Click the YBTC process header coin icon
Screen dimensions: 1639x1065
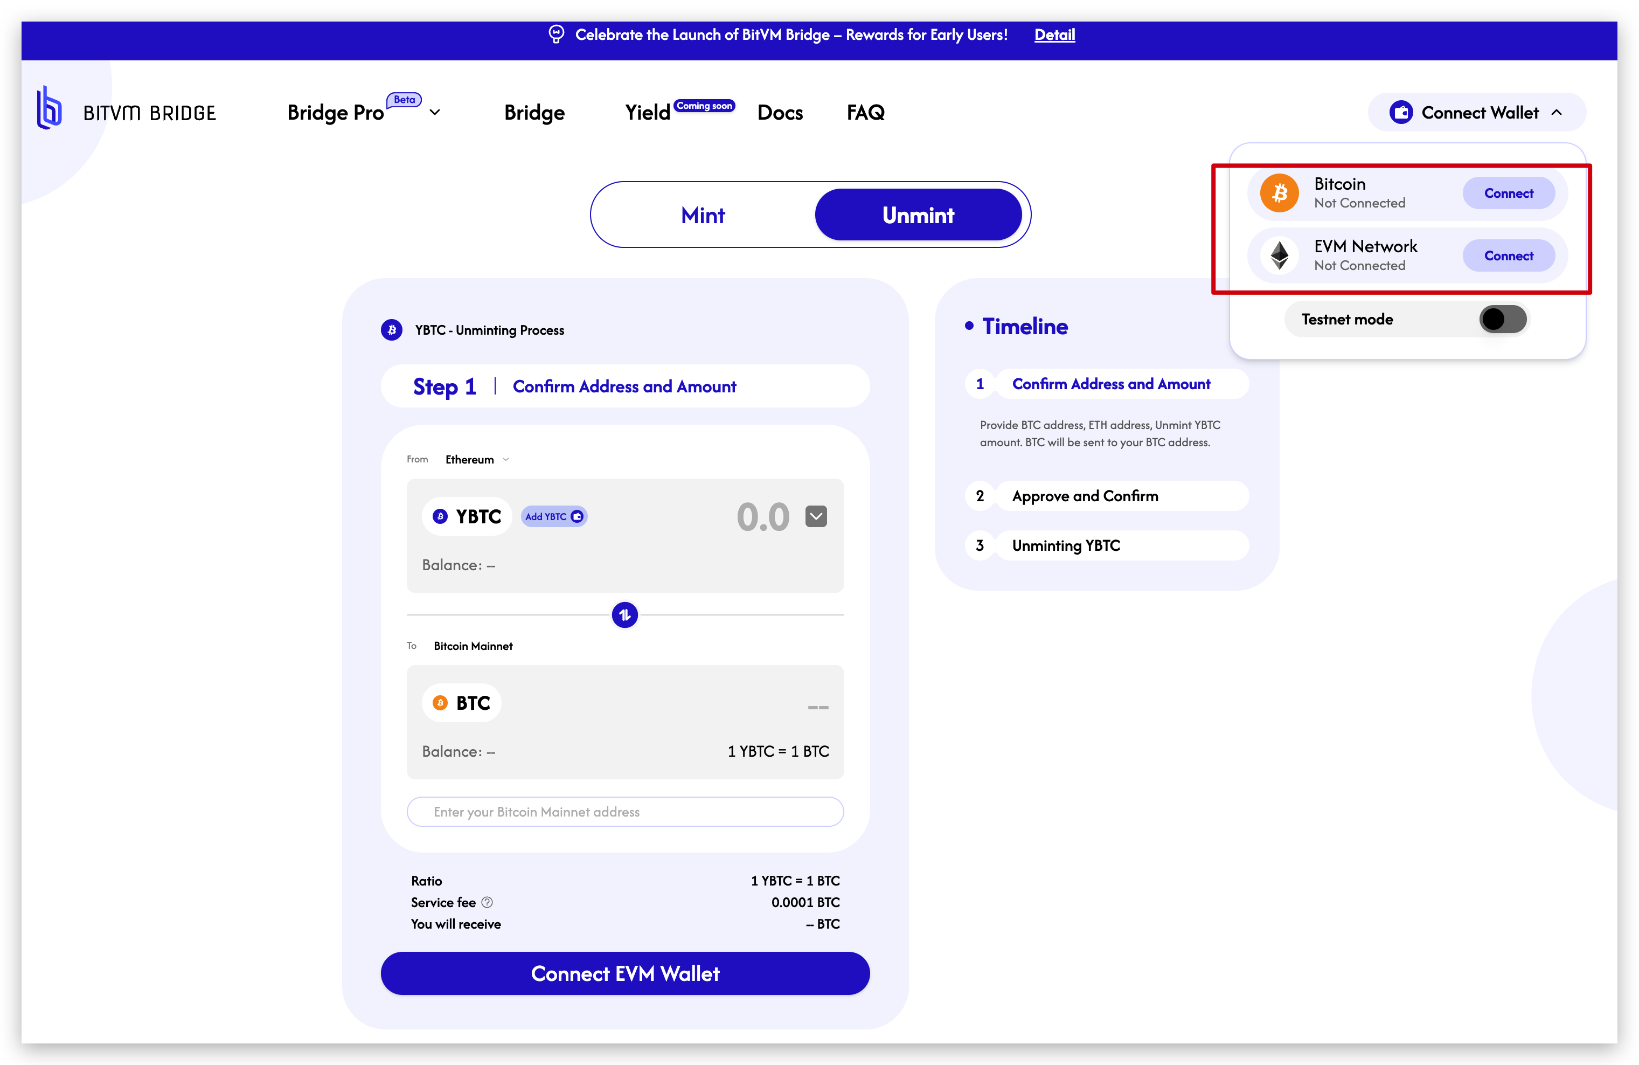click(391, 330)
